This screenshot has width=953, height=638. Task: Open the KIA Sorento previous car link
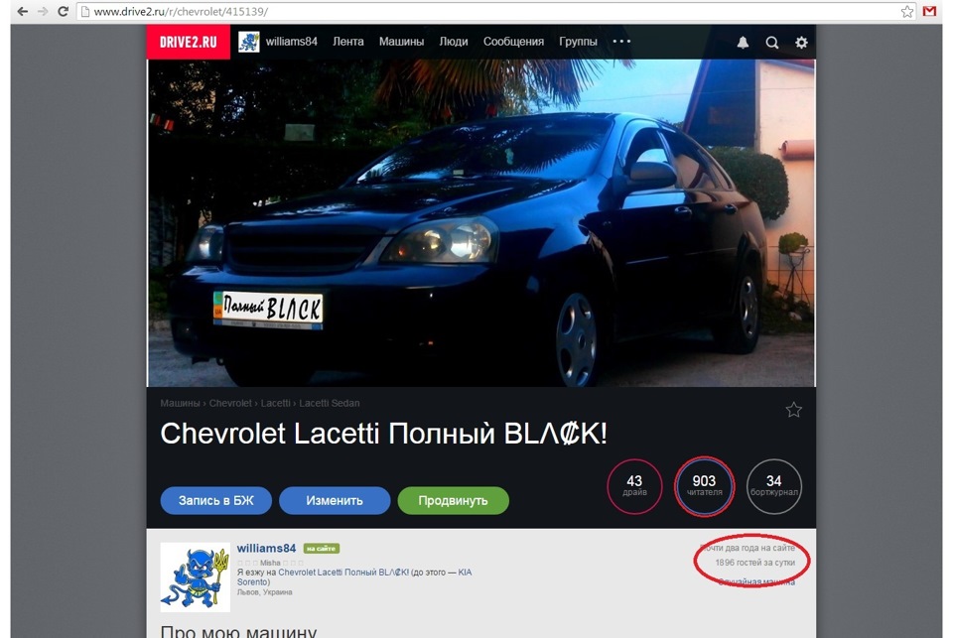pyautogui.click(x=354, y=577)
